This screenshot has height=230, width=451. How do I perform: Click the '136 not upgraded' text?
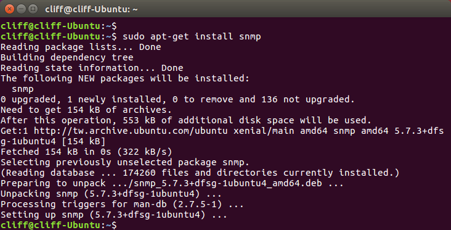click(307, 100)
